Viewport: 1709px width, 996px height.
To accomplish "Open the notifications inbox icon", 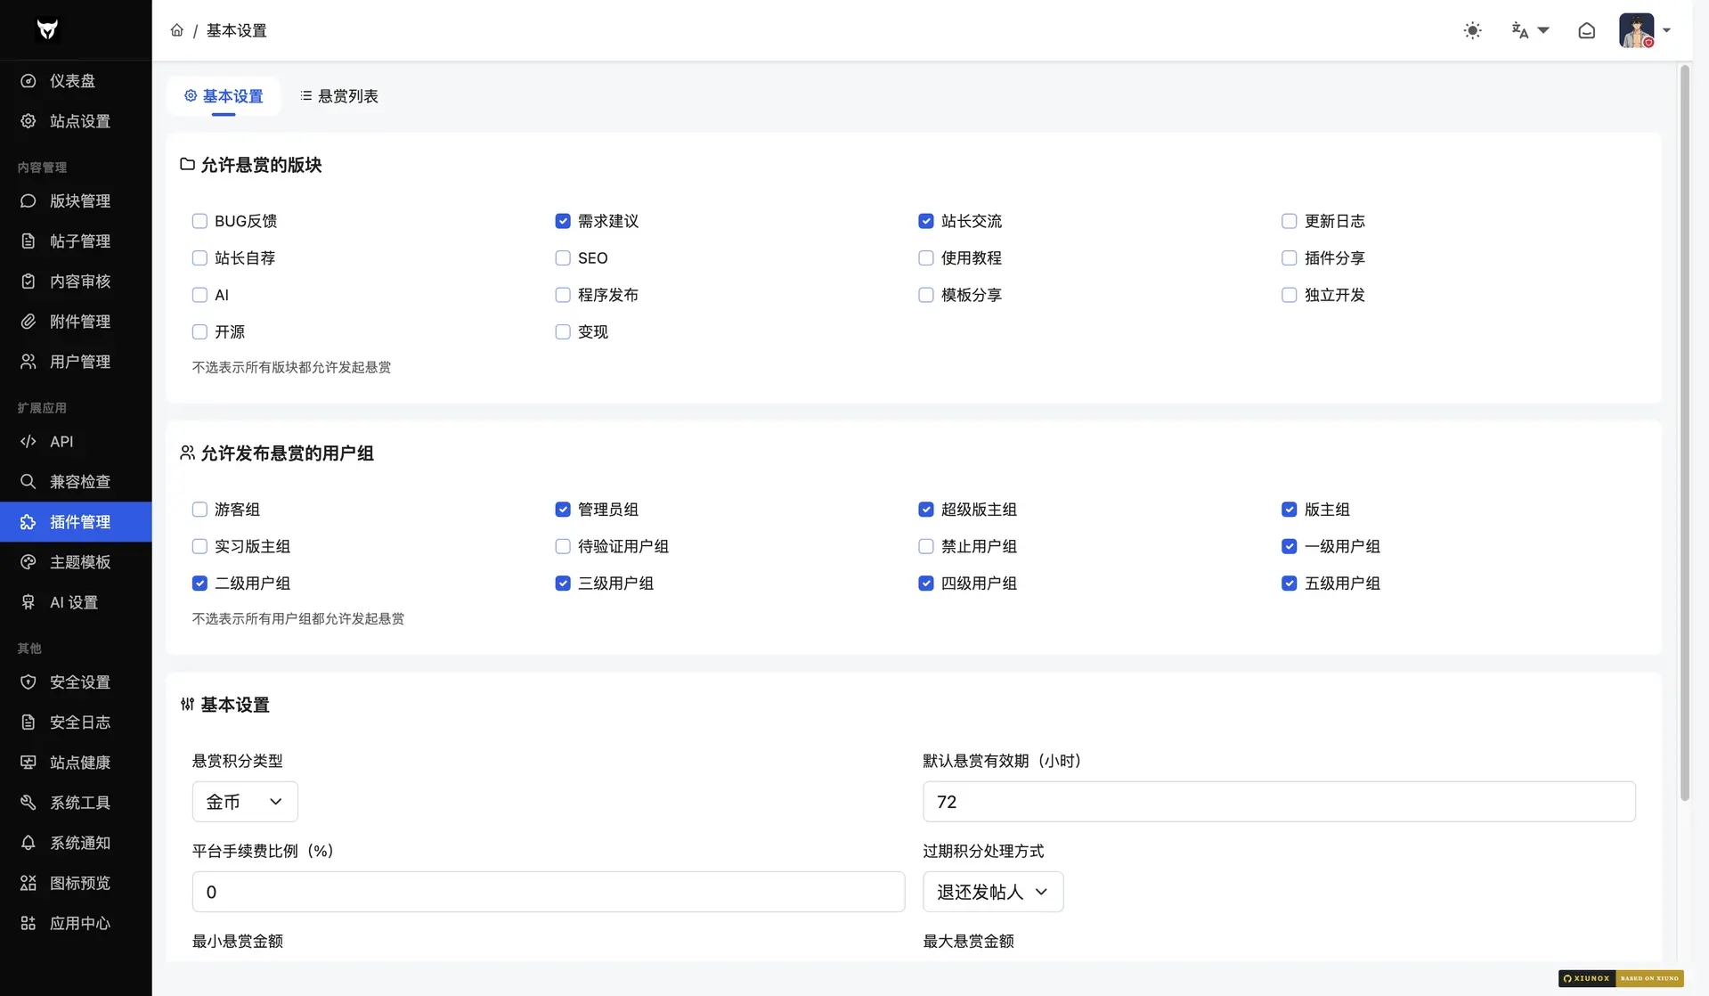I will pyautogui.click(x=1586, y=30).
